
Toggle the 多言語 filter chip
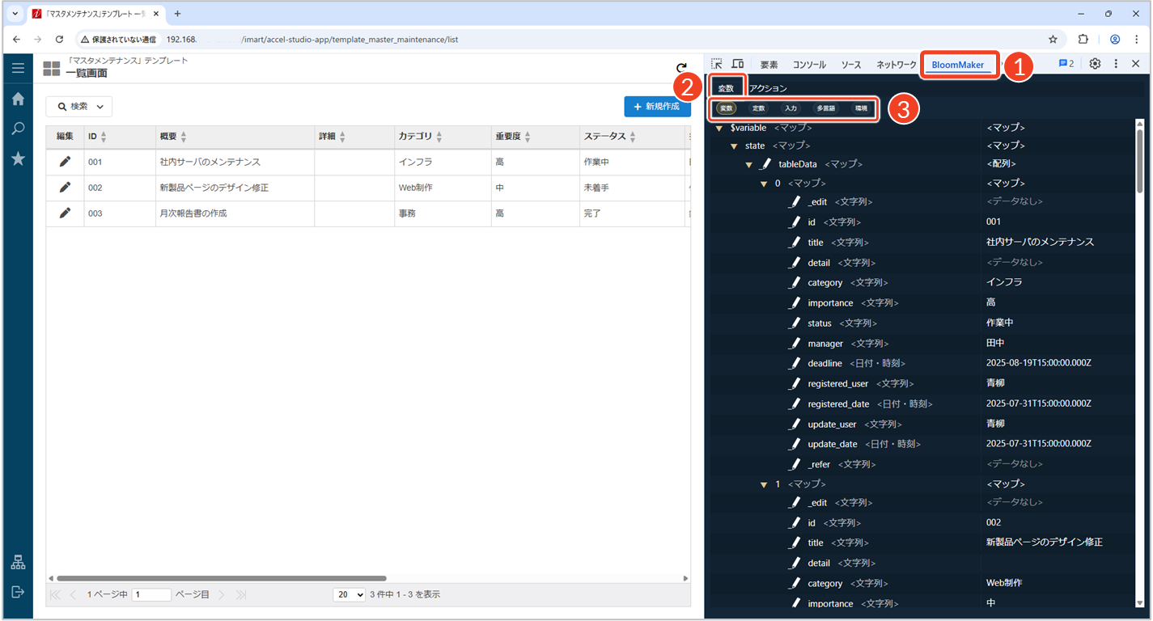(826, 108)
